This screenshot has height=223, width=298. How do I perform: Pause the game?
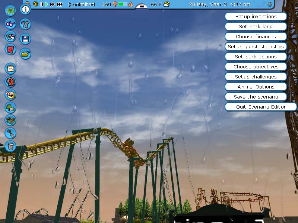(x=42, y=4)
